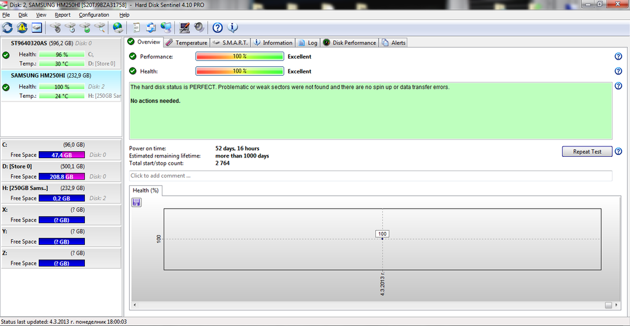Open the Help menu

[x=124, y=15]
